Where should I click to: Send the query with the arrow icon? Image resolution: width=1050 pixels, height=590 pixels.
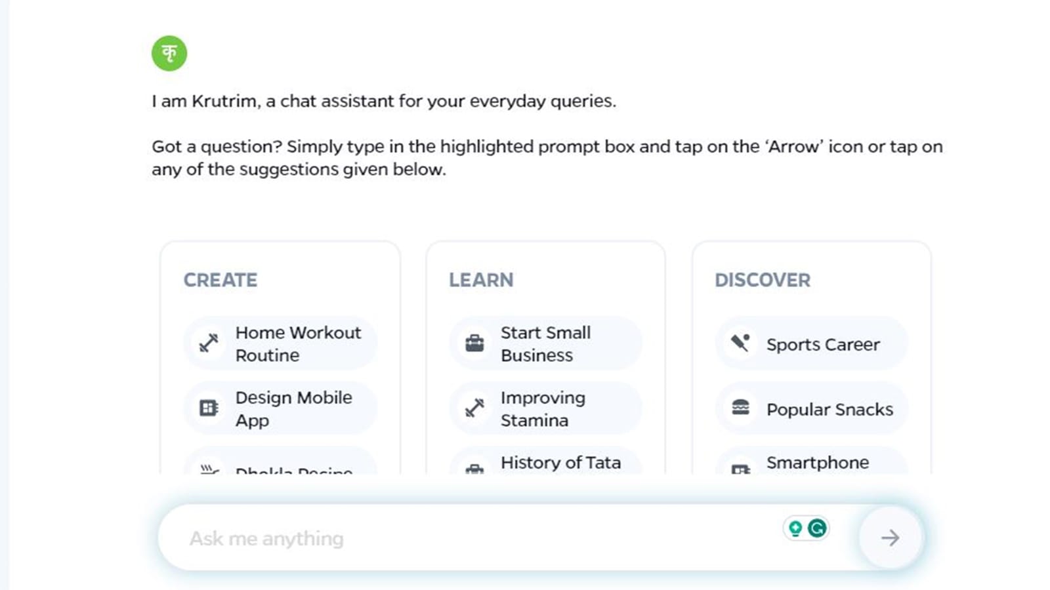tap(890, 538)
